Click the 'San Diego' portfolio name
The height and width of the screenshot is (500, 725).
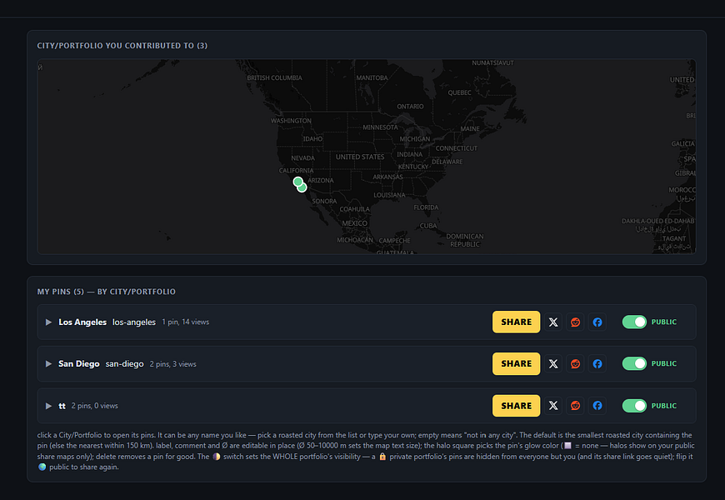[x=78, y=364]
